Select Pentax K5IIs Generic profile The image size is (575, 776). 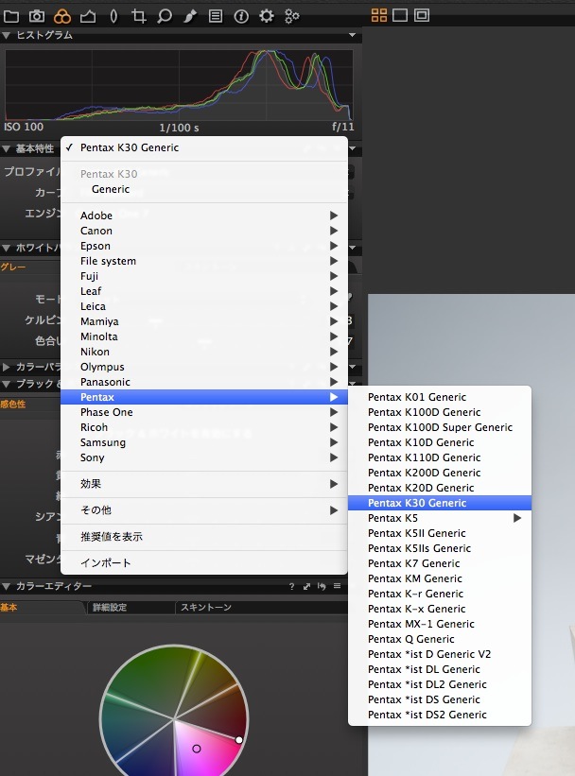tap(440, 548)
